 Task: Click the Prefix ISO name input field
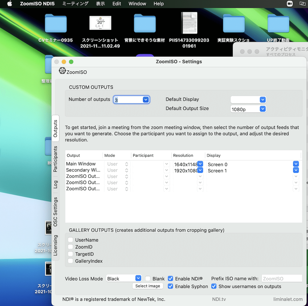[x=282, y=279]
